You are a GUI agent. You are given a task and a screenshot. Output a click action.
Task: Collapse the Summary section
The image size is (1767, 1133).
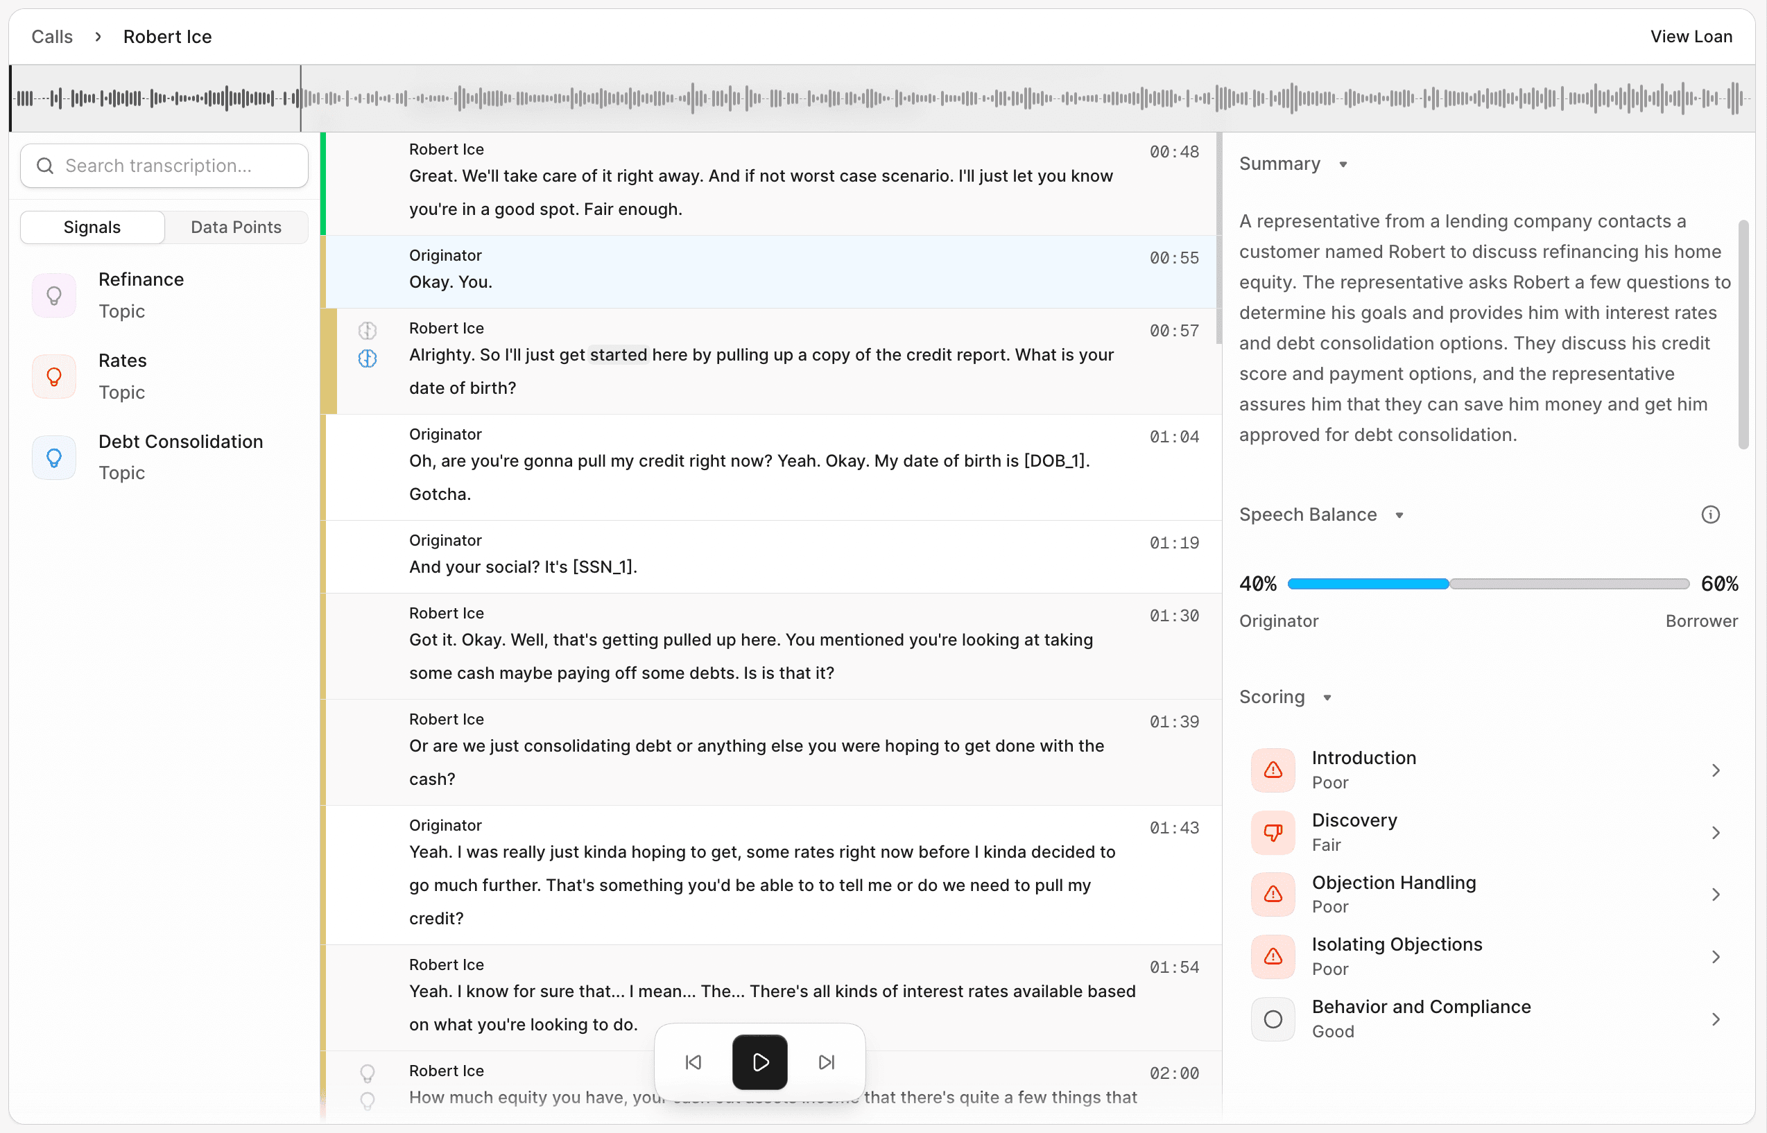pos(1343,164)
